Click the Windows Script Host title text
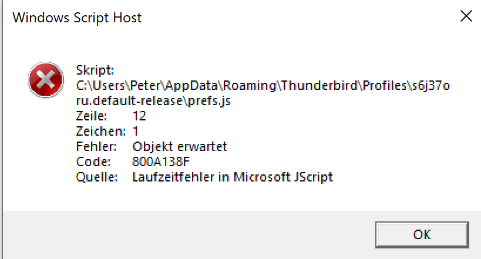 (77, 18)
